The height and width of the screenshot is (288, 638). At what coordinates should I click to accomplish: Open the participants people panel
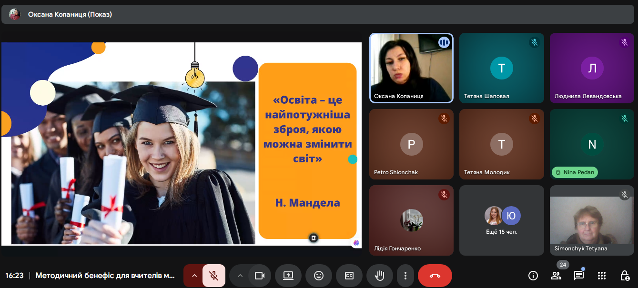556,276
